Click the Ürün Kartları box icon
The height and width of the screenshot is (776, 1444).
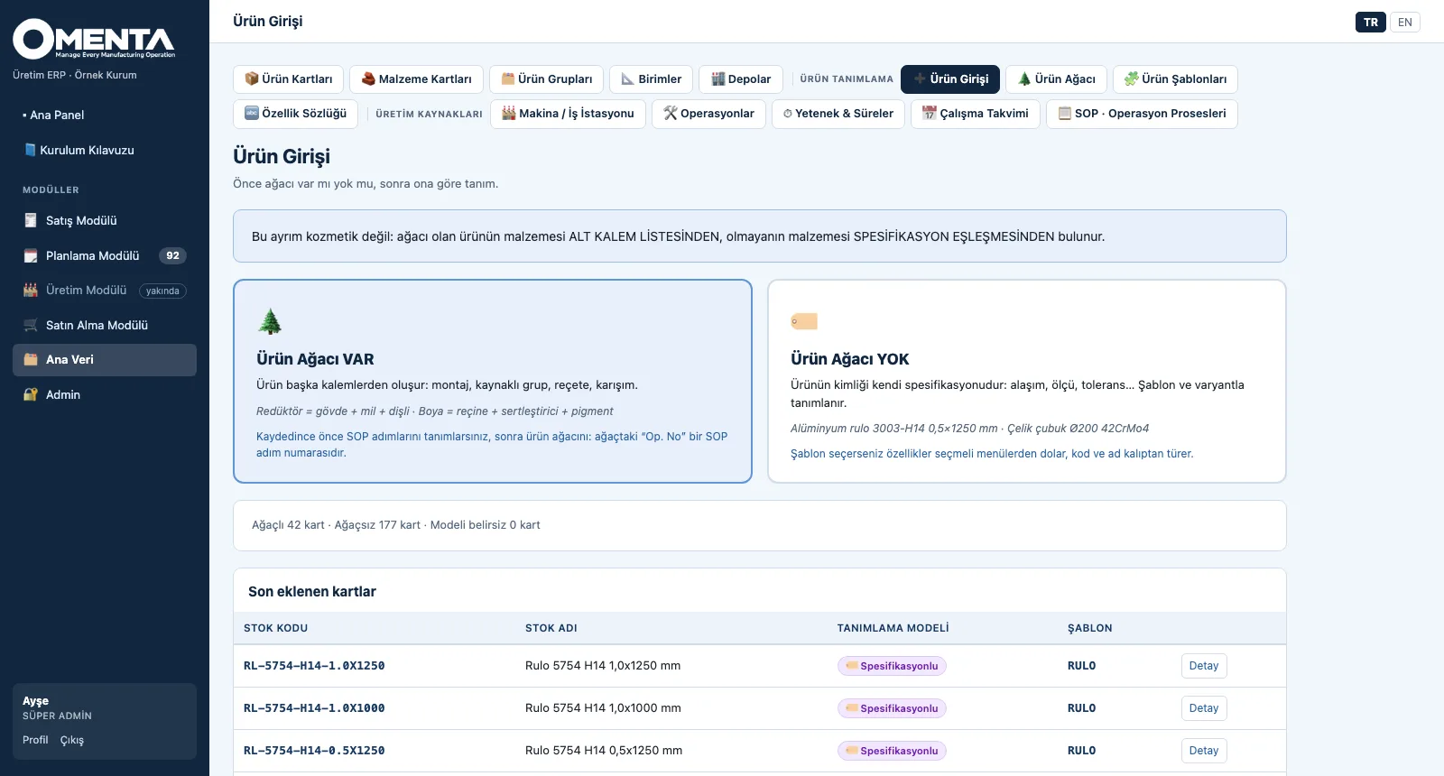pos(252,79)
